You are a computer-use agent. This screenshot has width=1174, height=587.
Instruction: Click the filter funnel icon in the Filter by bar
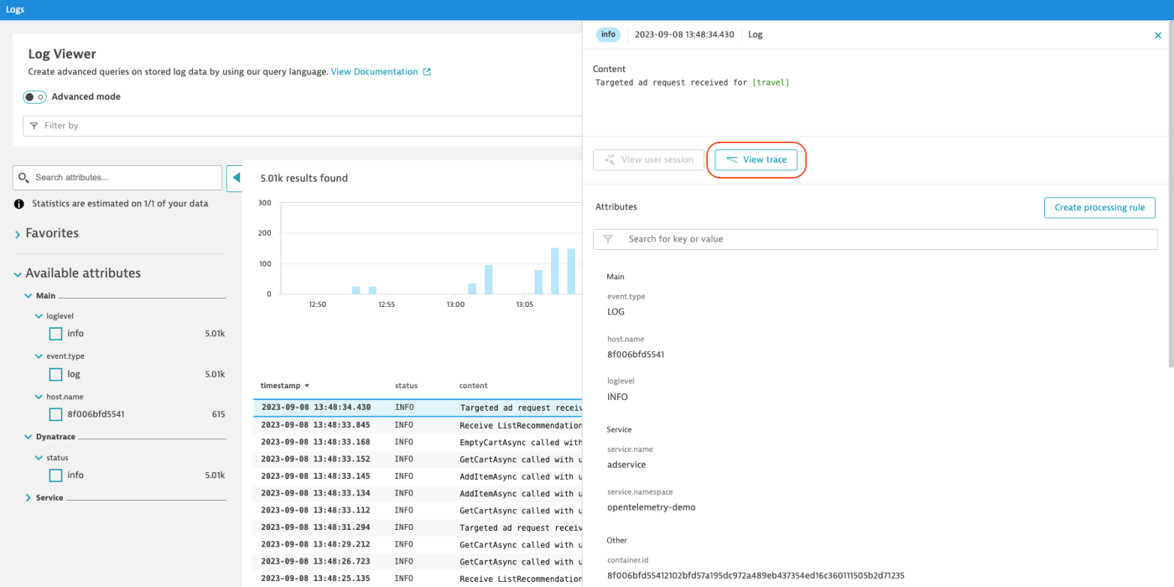tap(34, 125)
